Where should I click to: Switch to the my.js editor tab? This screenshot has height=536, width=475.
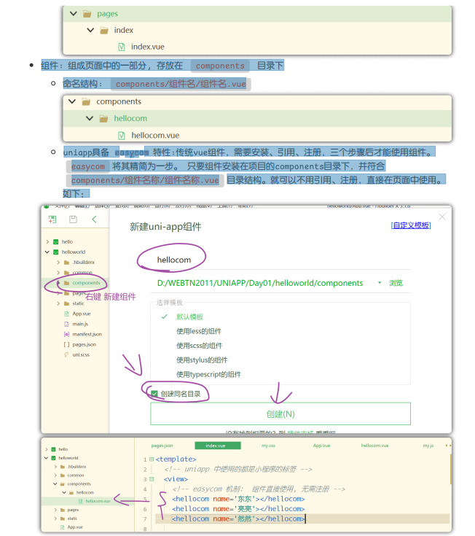[x=428, y=446]
